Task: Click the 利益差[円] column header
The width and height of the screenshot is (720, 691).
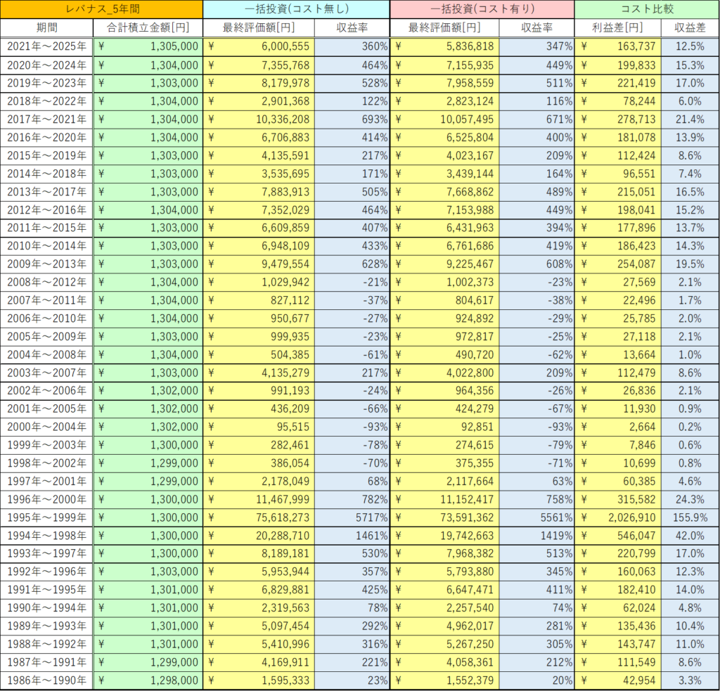Action: [617, 27]
